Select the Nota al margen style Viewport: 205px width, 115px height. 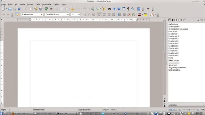[x=174, y=60]
